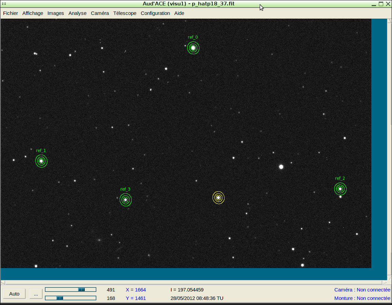The width and height of the screenshot is (392, 305).
Task: Open the Télescope menu
Action: pos(125,13)
